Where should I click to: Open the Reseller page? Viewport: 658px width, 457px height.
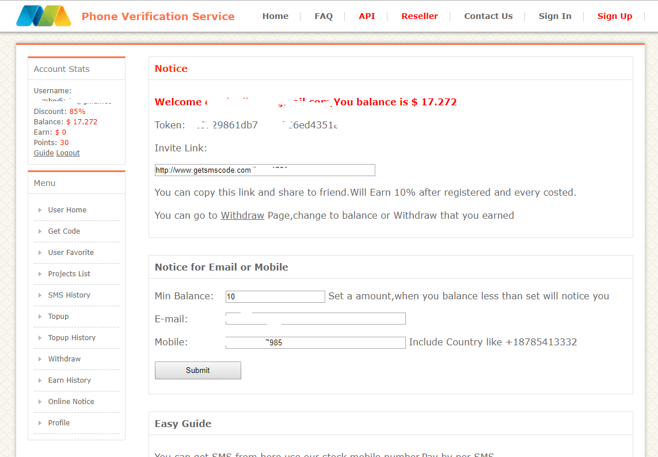(420, 16)
